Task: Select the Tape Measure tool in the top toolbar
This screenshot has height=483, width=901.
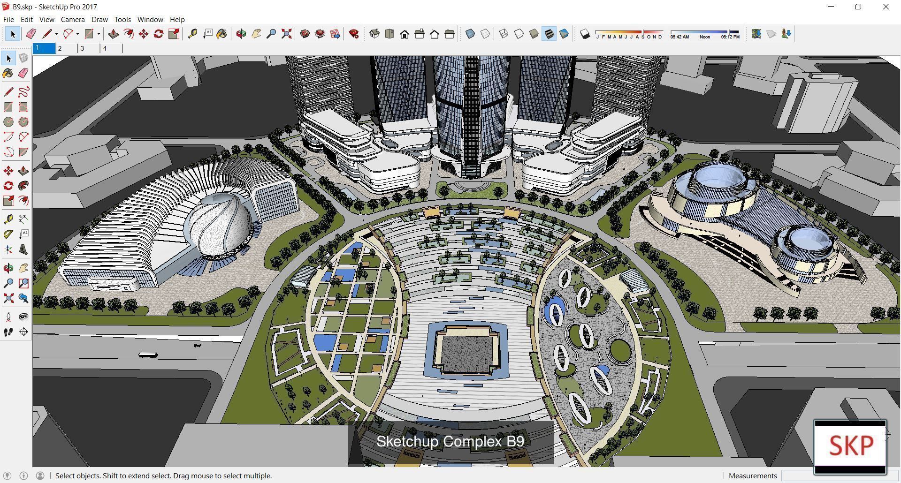Action: click(x=192, y=34)
